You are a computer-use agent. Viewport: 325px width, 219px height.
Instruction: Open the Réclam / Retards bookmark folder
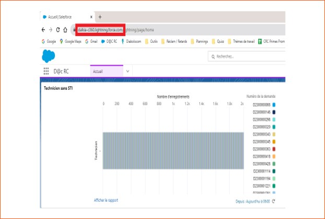point(174,41)
